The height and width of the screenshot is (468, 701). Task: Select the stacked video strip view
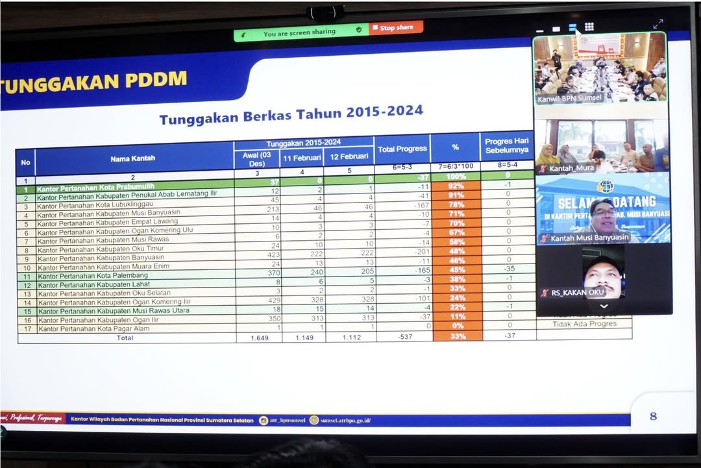click(x=572, y=28)
